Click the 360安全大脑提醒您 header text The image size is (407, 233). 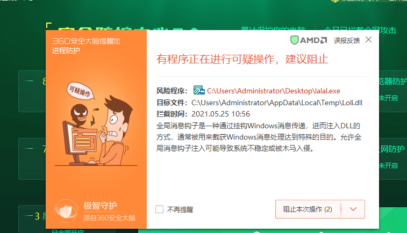[x=86, y=41]
